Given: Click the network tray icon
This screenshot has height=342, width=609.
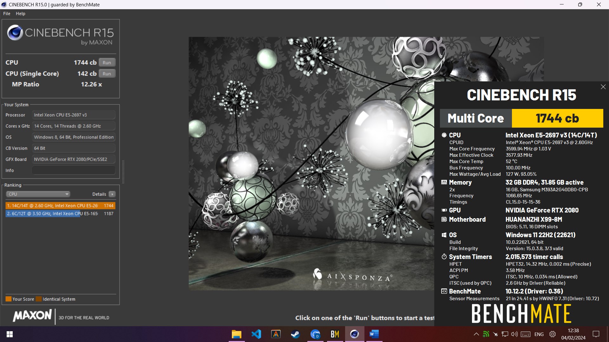Looking at the screenshot, I should coord(505,334).
